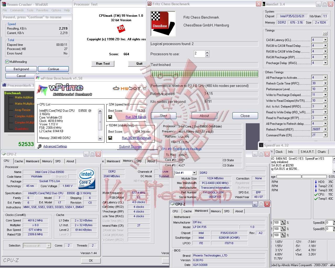The width and height of the screenshot is (335, 268).
Task: Click the title icon of the CPU-Z motherboard window
Action: click(172, 204)
